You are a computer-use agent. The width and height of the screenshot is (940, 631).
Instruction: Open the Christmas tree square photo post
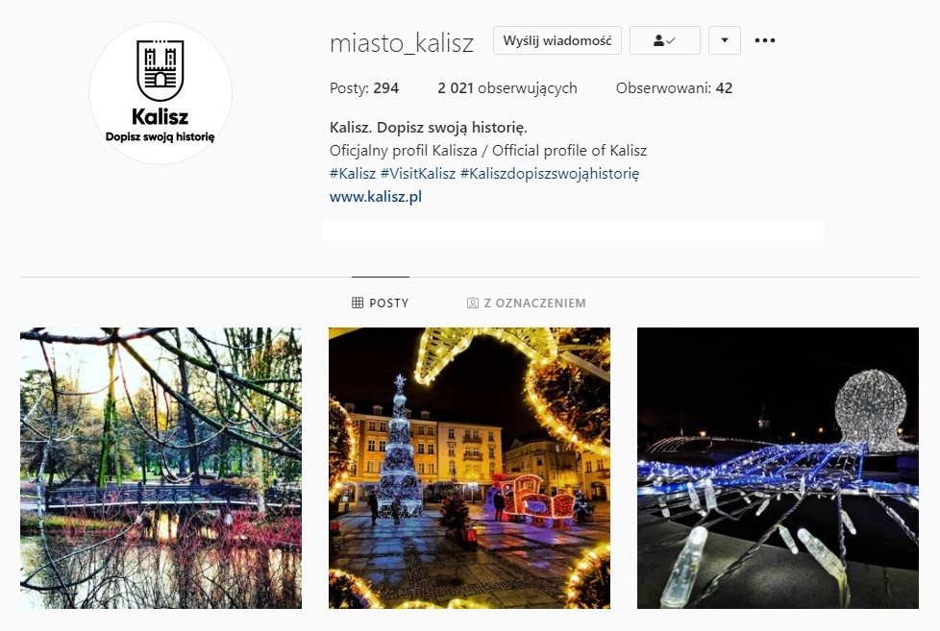(469, 468)
